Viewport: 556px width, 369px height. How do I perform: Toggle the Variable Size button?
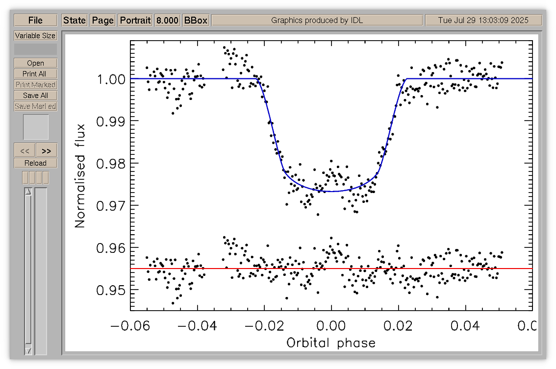(x=35, y=35)
